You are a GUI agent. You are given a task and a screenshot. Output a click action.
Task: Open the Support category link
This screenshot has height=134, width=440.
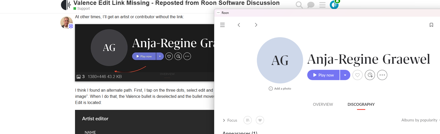(x=83, y=8)
